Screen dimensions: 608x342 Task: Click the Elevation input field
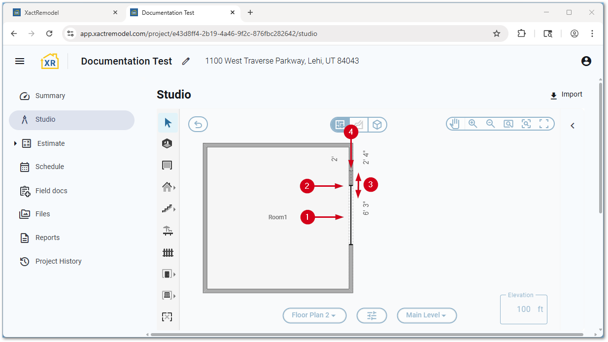point(523,309)
